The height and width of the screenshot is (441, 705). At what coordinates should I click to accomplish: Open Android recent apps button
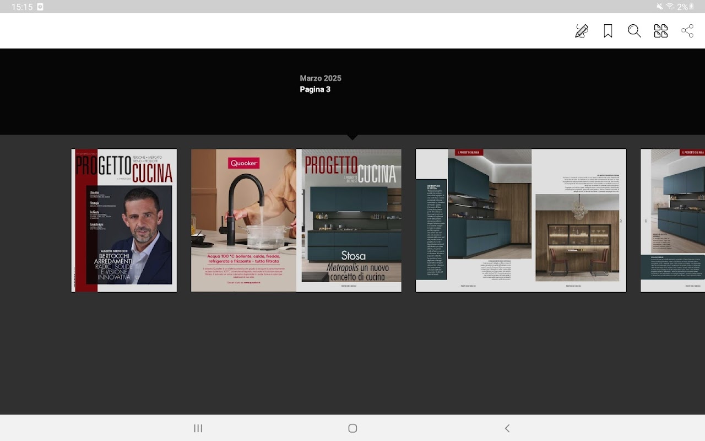tap(198, 428)
